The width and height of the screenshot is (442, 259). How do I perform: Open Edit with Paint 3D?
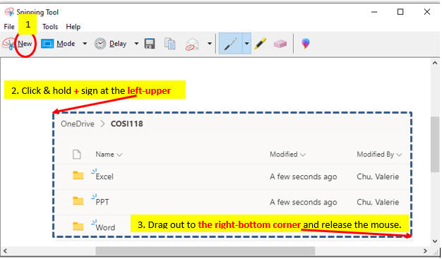click(x=306, y=44)
